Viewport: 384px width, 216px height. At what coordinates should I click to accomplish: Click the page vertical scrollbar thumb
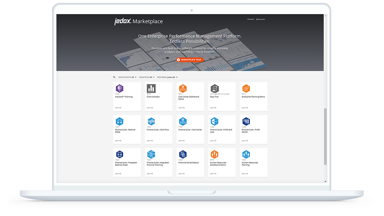[325, 136]
